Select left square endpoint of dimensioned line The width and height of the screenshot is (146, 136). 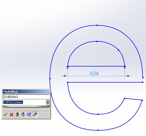(68, 67)
